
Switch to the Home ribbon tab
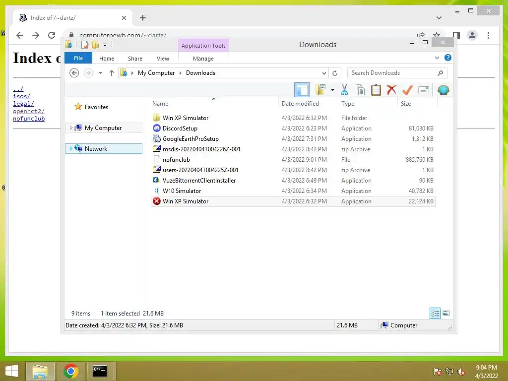tap(107, 59)
